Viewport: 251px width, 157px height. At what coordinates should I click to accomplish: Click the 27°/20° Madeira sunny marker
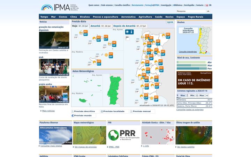click(111, 55)
